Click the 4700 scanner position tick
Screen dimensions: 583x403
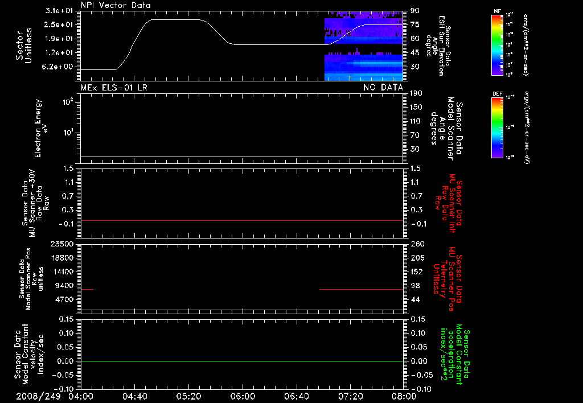(64, 299)
